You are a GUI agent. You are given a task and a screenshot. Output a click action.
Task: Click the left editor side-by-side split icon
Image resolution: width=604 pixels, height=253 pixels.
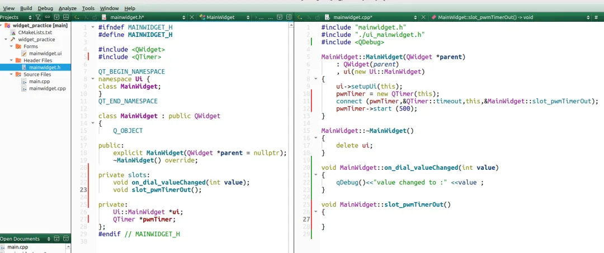pos(289,17)
